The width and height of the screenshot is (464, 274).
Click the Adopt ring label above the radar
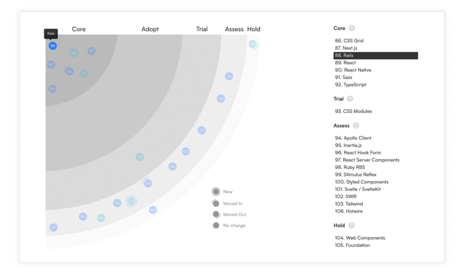coord(150,29)
